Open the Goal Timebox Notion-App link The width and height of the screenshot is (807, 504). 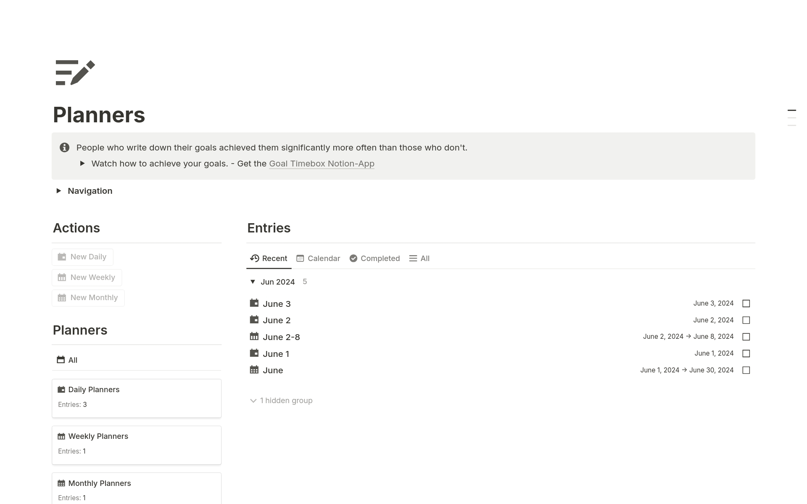(x=322, y=164)
